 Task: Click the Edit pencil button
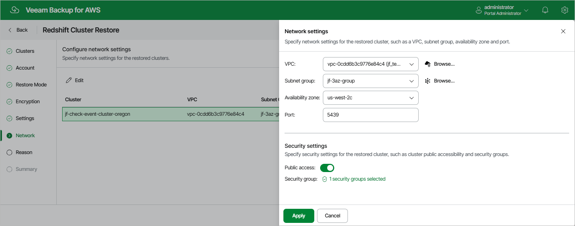tap(75, 80)
